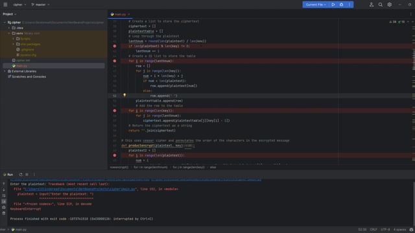This screenshot has width=415, height=233.
Task: Click the 'else' breadcrumb
Action: [x=213, y=167]
